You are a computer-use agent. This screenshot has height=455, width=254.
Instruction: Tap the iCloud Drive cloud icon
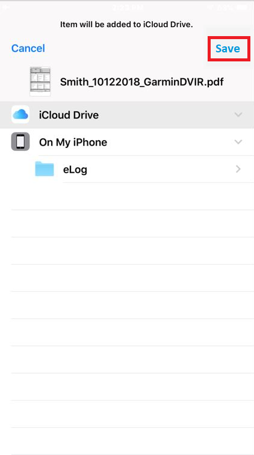pyautogui.click(x=20, y=114)
